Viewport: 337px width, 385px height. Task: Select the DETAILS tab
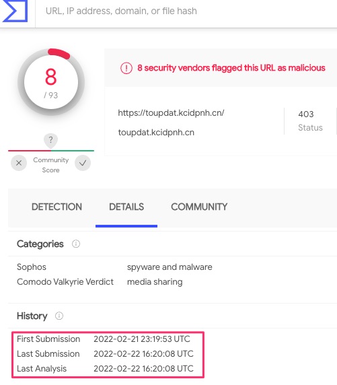click(126, 207)
